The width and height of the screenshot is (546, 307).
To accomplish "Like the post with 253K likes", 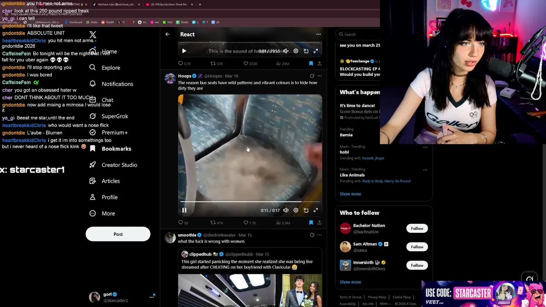I will click(x=250, y=64).
